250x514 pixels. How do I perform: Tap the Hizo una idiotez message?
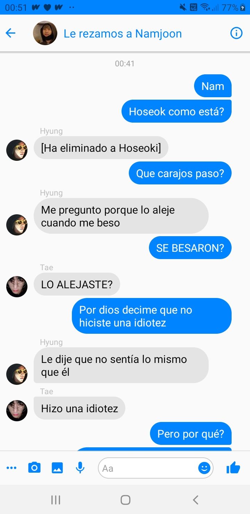coord(80,408)
